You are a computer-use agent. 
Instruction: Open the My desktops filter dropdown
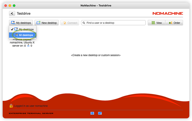click(21, 23)
